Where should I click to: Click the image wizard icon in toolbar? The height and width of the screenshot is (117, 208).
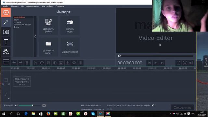click(61, 63)
